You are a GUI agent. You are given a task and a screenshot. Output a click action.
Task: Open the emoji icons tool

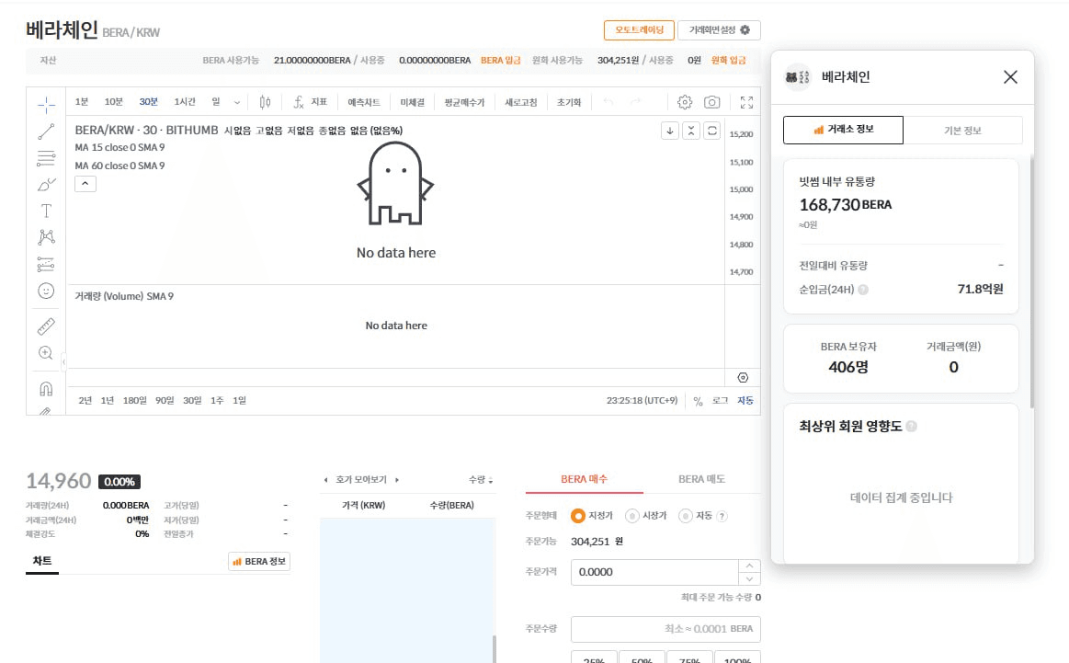pyautogui.click(x=46, y=291)
